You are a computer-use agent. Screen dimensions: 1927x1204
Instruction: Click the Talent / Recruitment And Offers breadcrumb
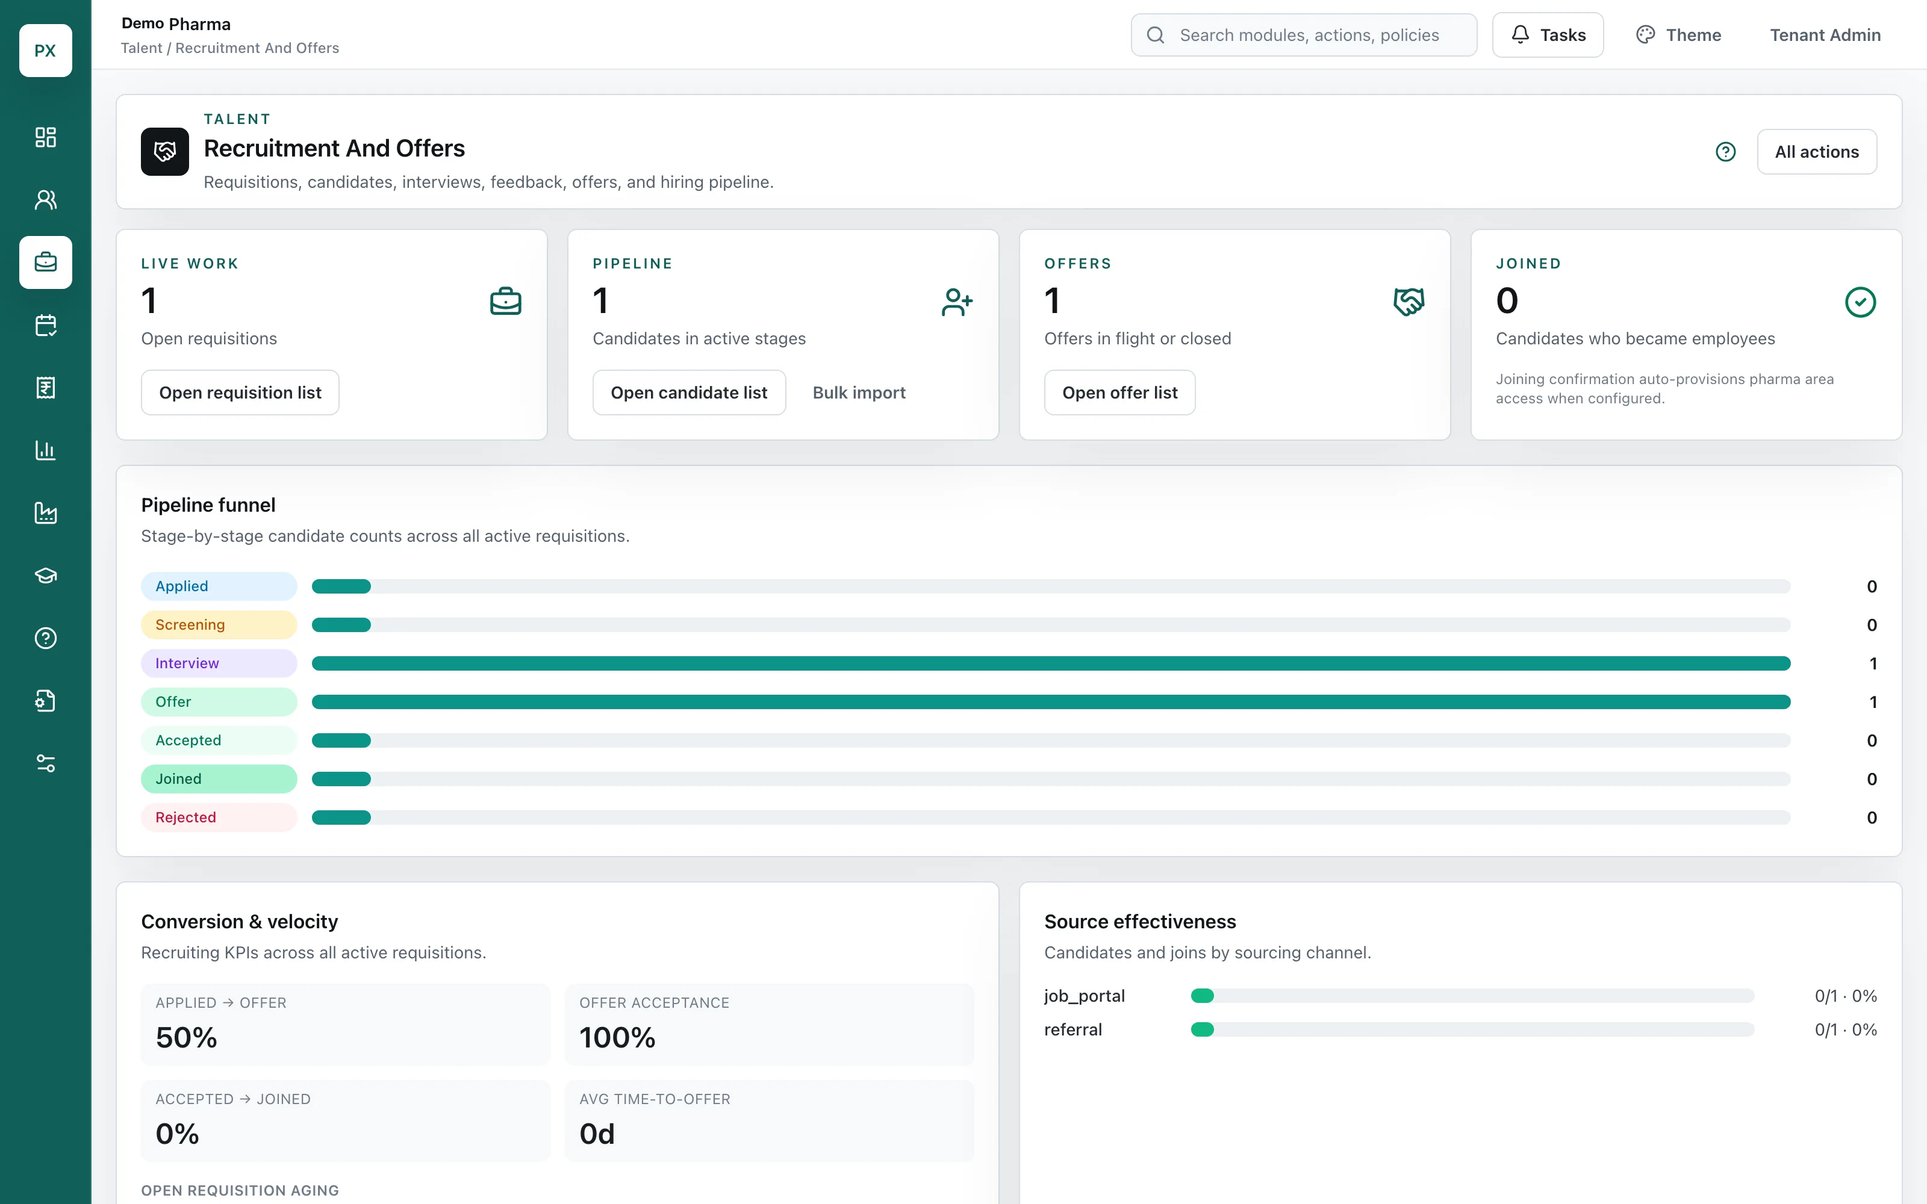pos(229,48)
